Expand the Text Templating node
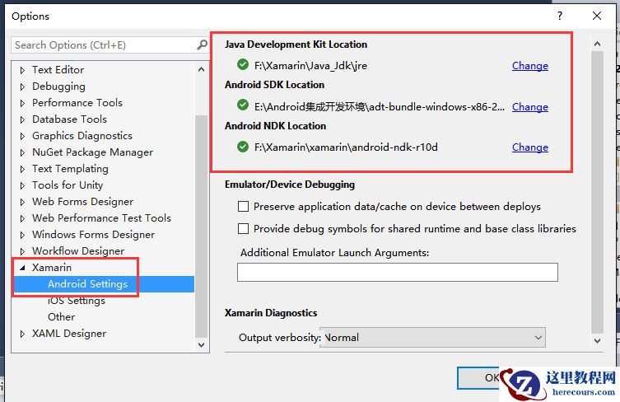This screenshot has width=620, height=402. point(22,169)
